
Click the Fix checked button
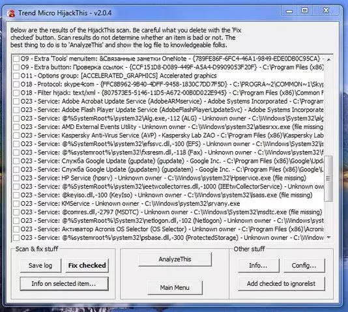click(87, 266)
